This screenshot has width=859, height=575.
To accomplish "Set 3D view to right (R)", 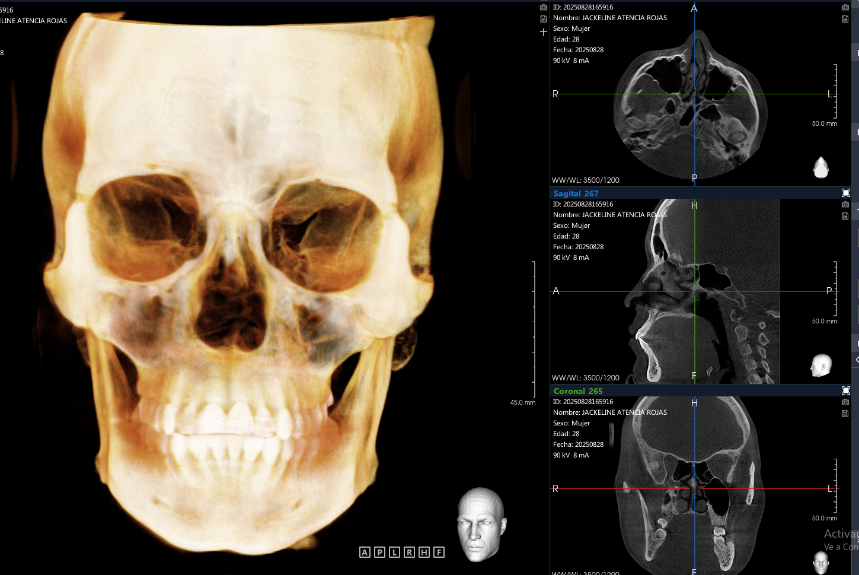I will pyautogui.click(x=409, y=552).
